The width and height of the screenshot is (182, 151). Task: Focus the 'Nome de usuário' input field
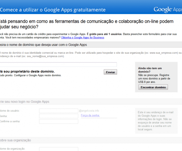coord(59,111)
